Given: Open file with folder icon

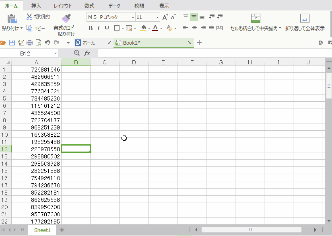Looking at the screenshot, I should point(3,43).
